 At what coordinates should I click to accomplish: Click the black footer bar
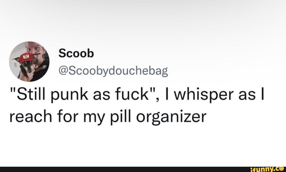pyautogui.click(x=143, y=169)
